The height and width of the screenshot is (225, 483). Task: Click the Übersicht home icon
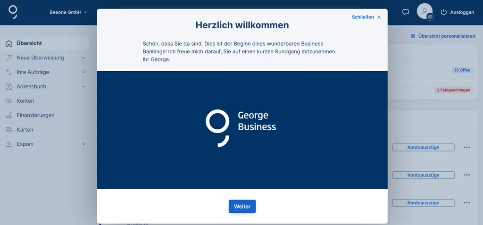tap(9, 43)
